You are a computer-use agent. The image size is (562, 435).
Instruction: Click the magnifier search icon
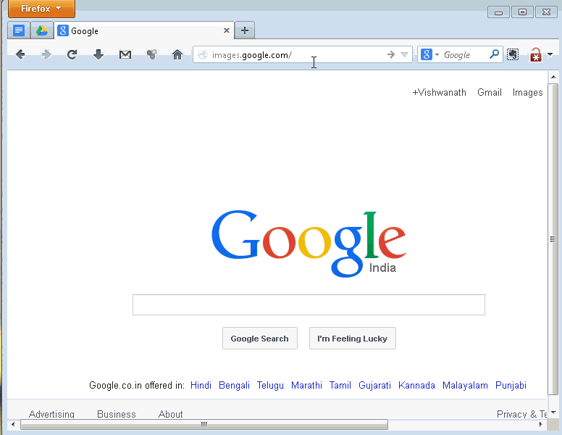click(x=494, y=54)
